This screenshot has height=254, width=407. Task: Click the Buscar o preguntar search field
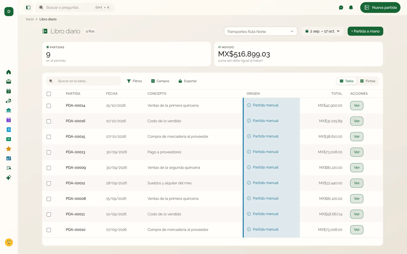[75, 8]
